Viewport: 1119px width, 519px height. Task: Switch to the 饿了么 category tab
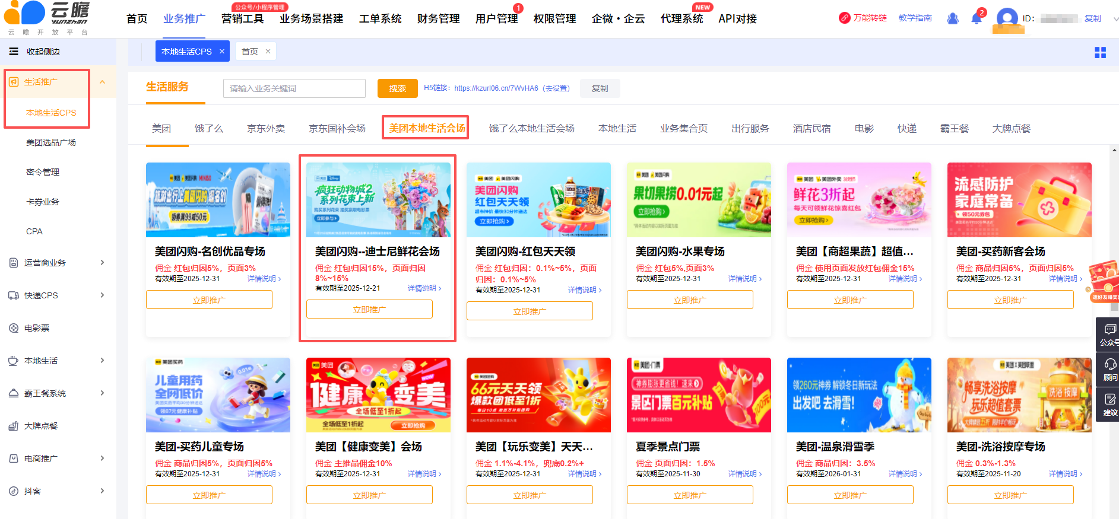point(208,129)
